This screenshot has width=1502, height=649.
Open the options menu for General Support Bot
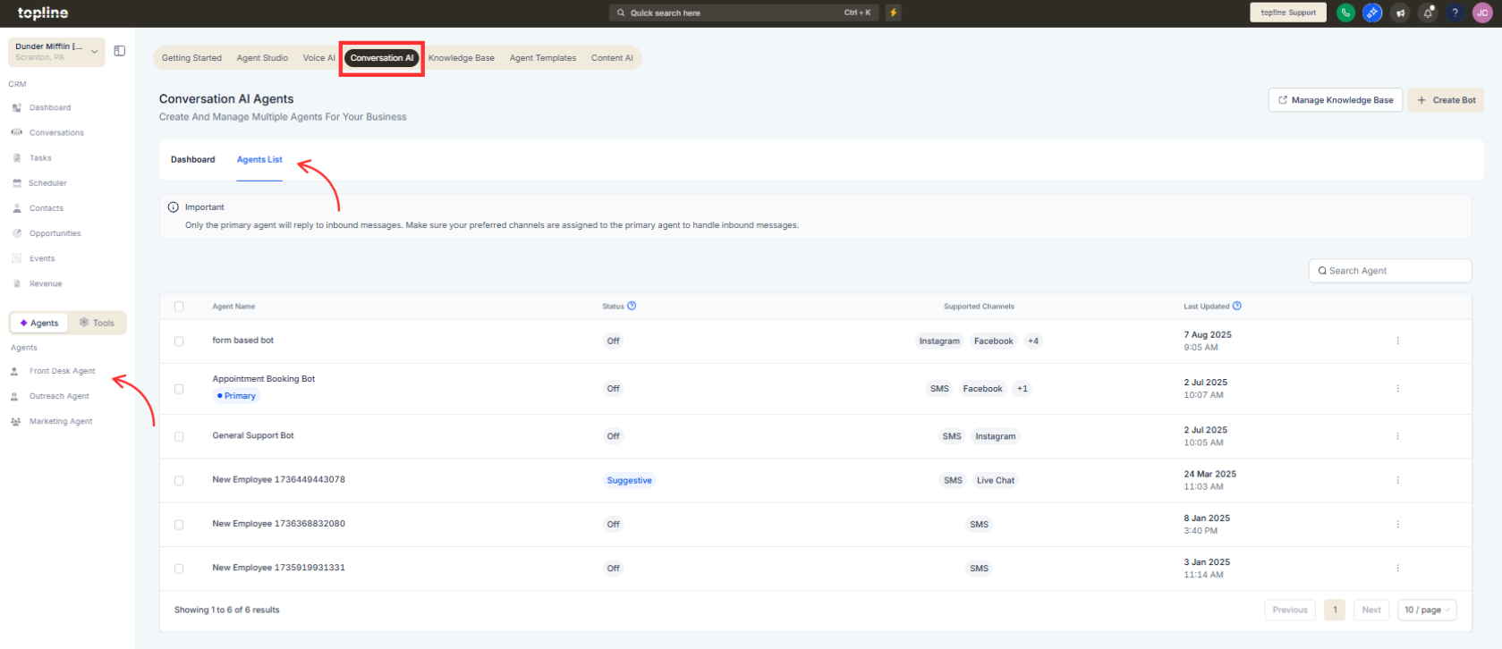[x=1397, y=436]
